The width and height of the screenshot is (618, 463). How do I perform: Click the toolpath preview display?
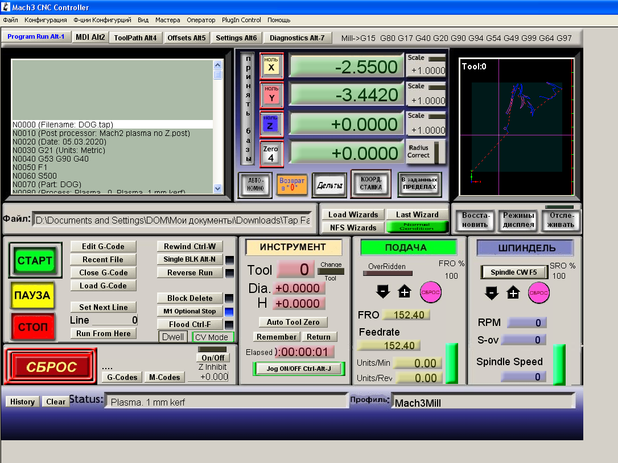[x=516, y=127]
